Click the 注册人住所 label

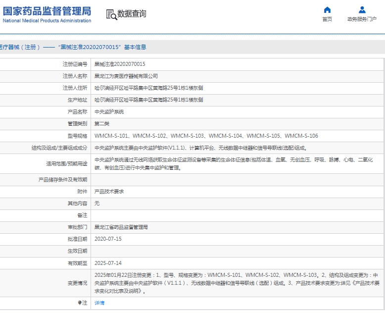tap(75, 88)
